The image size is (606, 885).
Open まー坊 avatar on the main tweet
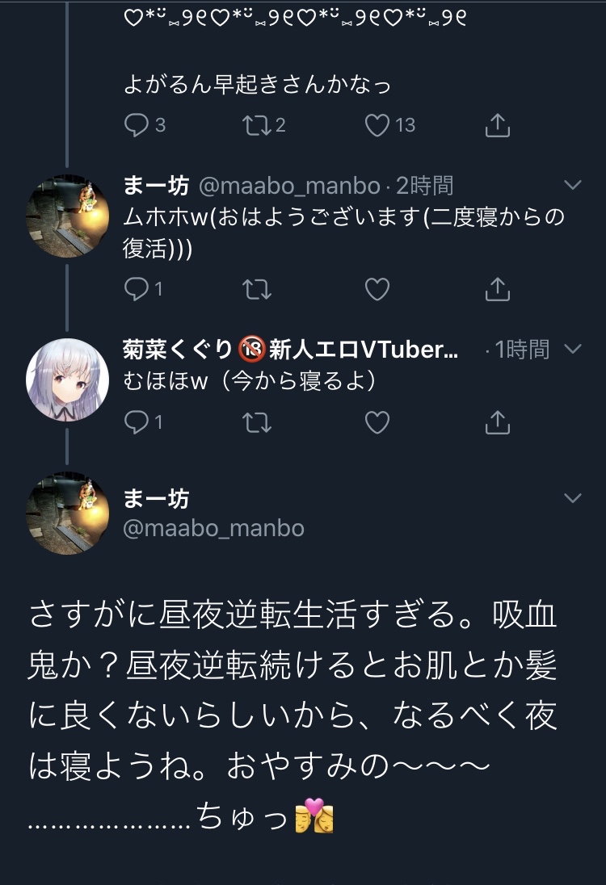click(x=67, y=513)
